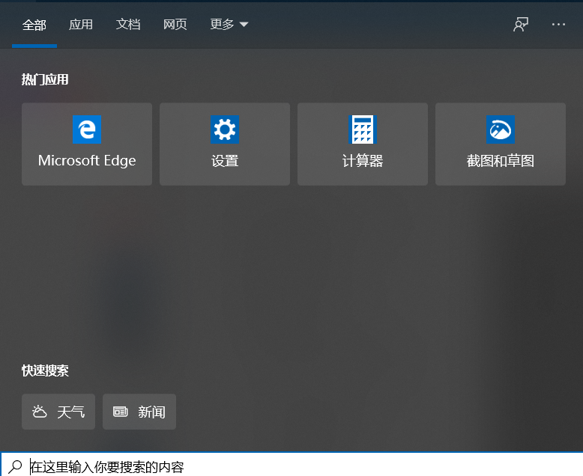Open the Microsoft Edge app tile
The width and height of the screenshot is (583, 476).
[87, 144]
